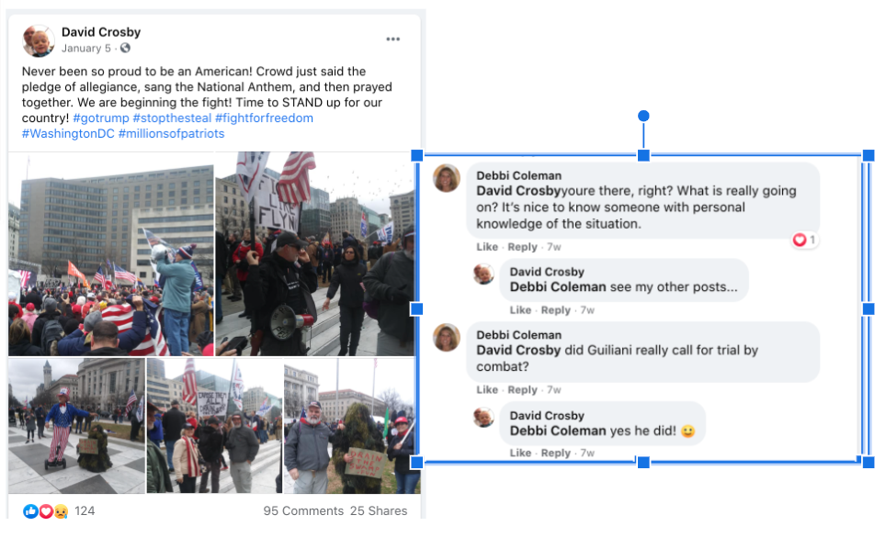This screenshot has width=875, height=560.
Task: Click the blue Like reaction icon
Action: (x=30, y=511)
